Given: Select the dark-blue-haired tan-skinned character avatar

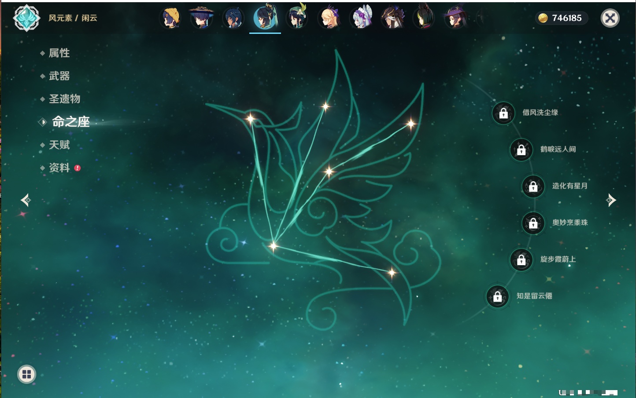Looking at the screenshot, I should pos(233,18).
